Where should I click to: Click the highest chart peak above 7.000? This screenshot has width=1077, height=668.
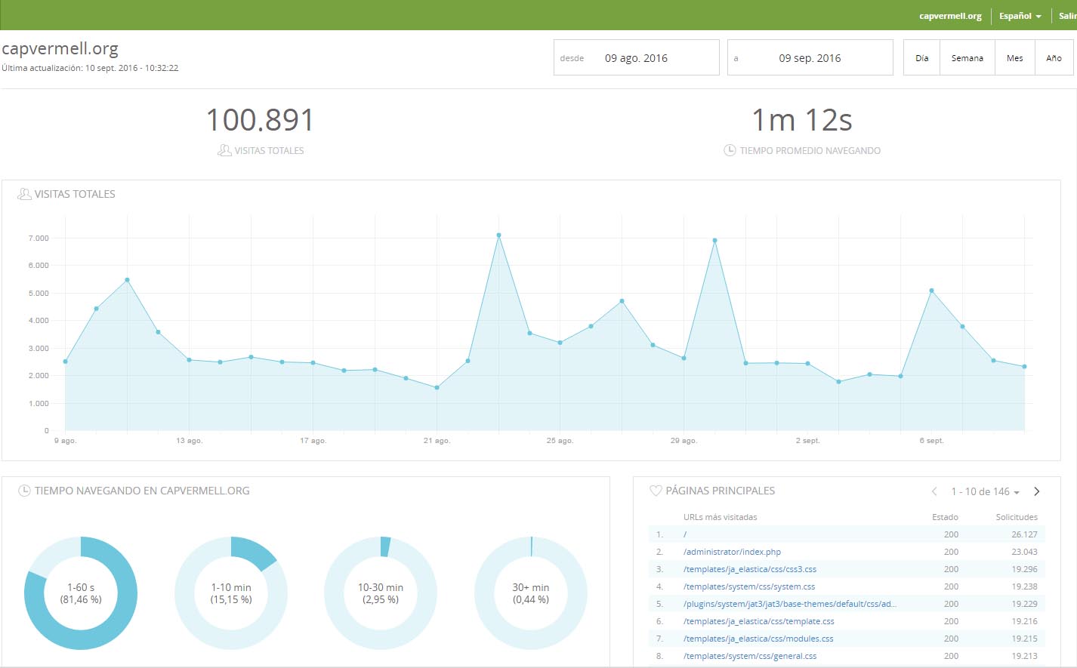pos(498,235)
